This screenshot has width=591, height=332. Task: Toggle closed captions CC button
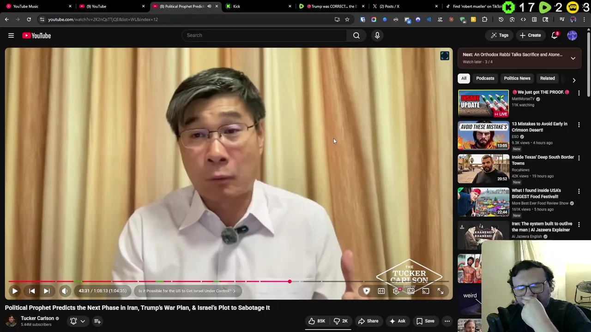click(381, 291)
